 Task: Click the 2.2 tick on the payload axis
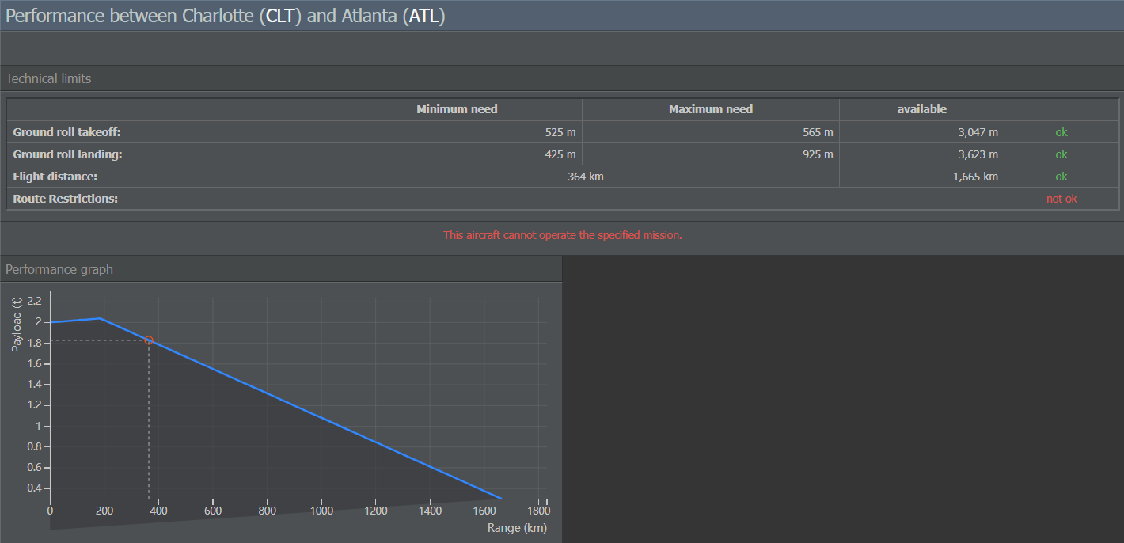coord(32,301)
